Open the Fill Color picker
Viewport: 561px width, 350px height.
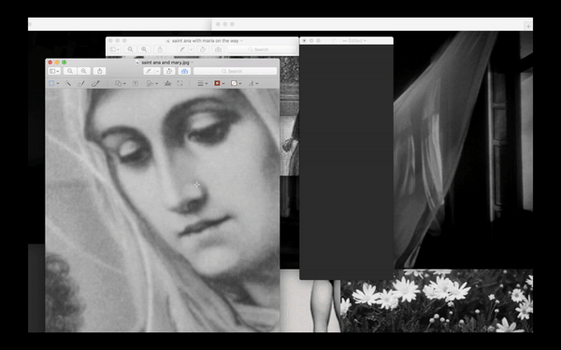pos(236,83)
